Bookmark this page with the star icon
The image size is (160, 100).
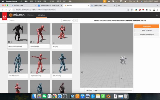coord(132,10)
